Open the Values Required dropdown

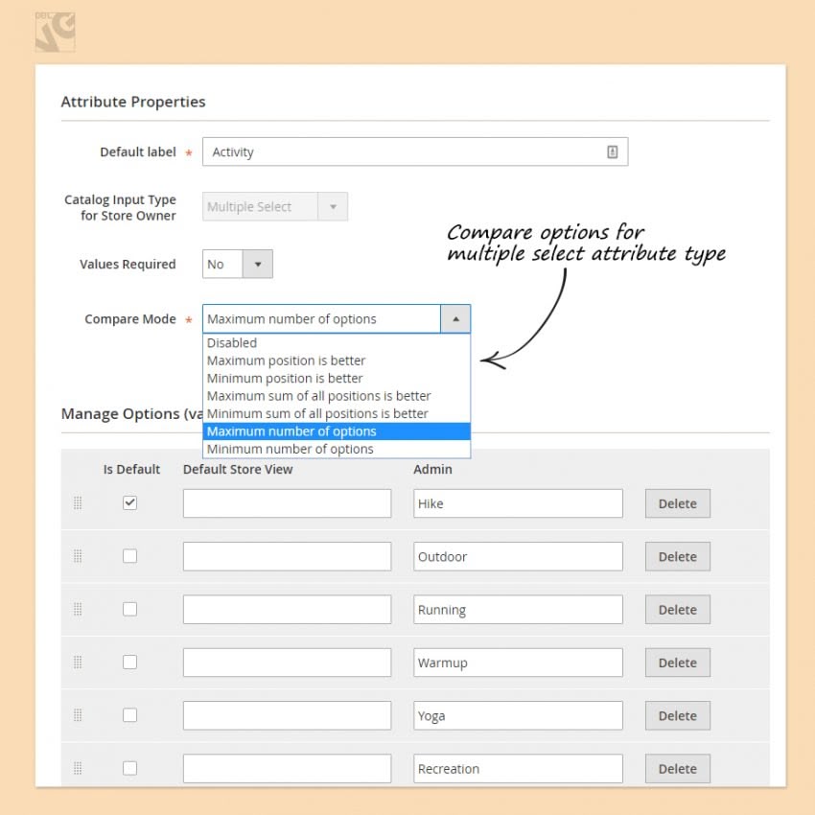[238, 264]
